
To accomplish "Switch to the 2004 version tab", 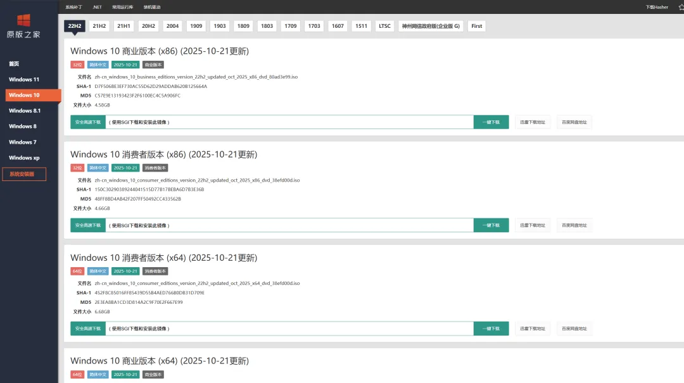I will [172, 26].
